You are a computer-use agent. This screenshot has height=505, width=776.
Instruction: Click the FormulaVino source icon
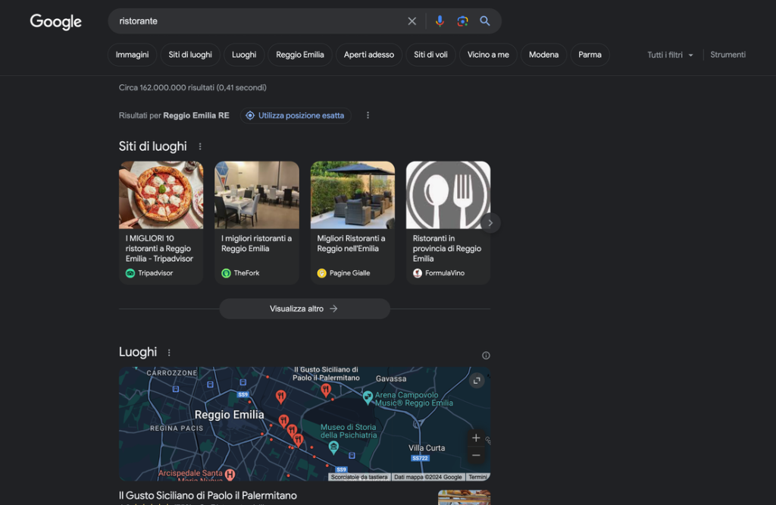418,273
